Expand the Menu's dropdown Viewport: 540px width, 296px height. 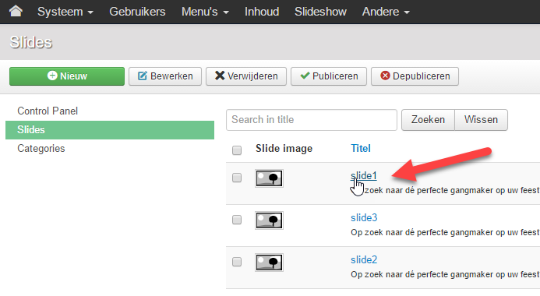pyautogui.click(x=205, y=12)
